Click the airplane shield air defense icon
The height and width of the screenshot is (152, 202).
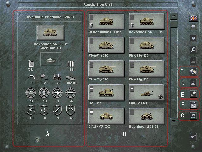44,110
